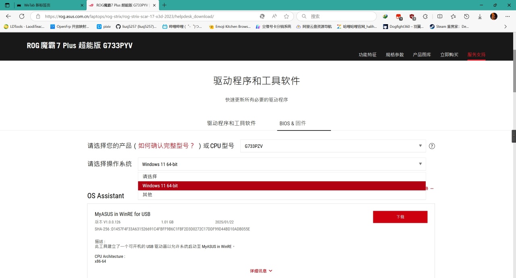This screenshot has width=516, height=278.
Task: Open 如何确认完整型号？ help link
Action: pos(166,146)
